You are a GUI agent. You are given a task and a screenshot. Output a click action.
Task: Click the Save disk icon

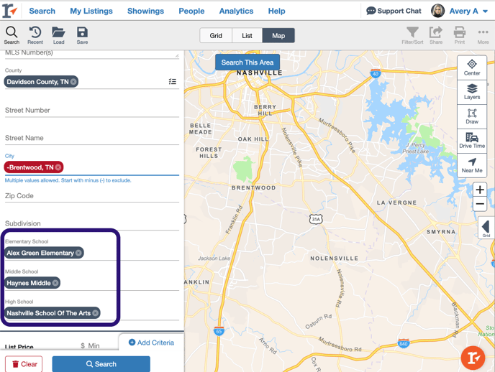click(x=82, y=34)
